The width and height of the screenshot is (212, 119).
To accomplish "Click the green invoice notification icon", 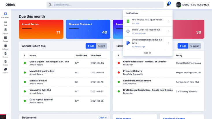I will [128, 21].
